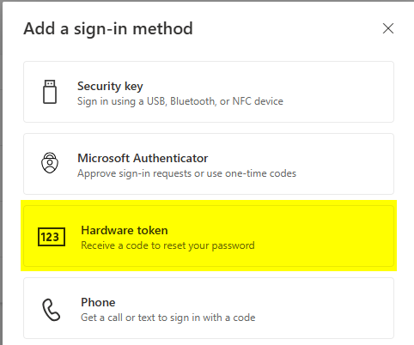Image resolution: width=414 pixels, height=345 pixels.
Task: Select the Security key title text
Action: click(110, 86)
